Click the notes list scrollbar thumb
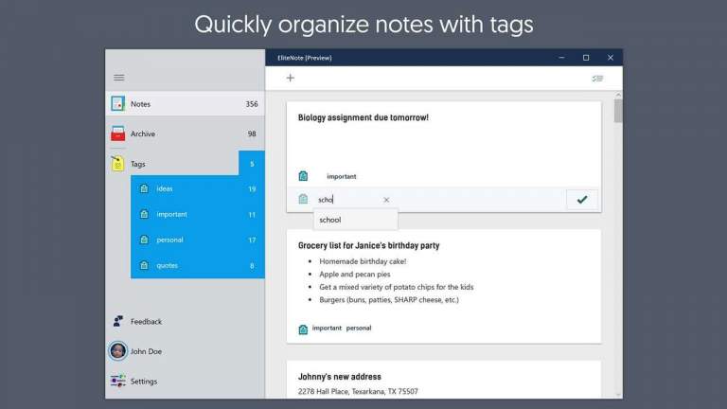This screenshot has width=727, height=409. pyautogui.click(x=618, y=111)
